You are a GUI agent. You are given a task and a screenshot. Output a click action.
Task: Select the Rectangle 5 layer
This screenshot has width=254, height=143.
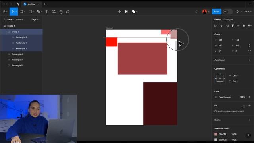(21, 66)
